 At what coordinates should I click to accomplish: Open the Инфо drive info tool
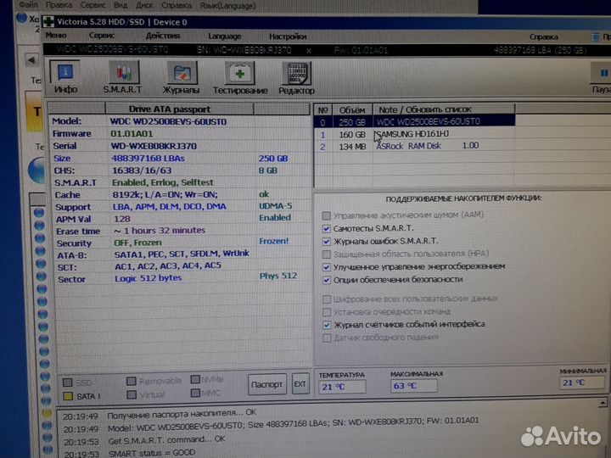[x=65, y=77]
